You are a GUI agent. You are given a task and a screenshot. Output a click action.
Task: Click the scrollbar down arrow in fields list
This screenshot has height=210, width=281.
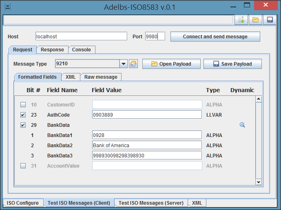point(258,182)
